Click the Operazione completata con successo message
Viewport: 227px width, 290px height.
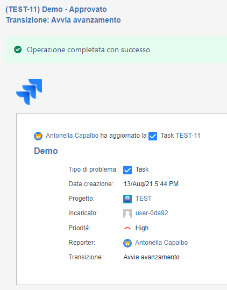[x=88, y=49]
